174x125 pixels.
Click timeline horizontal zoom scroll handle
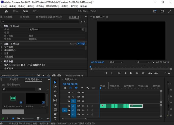86,119
